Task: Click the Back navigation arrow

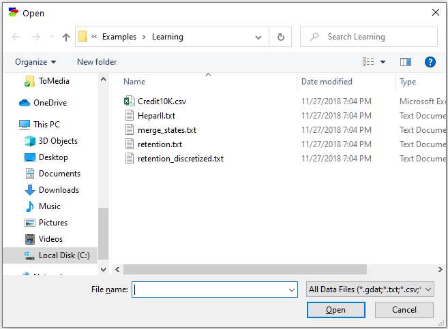Action: [16, 37]
